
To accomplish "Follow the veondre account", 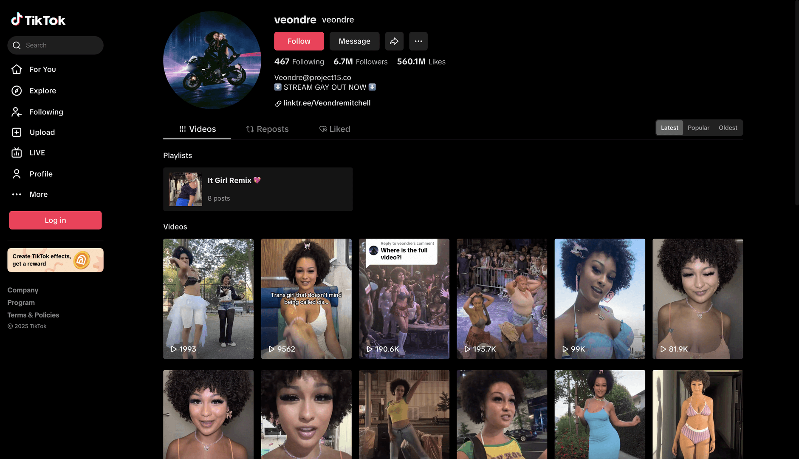I will (299, 41).
